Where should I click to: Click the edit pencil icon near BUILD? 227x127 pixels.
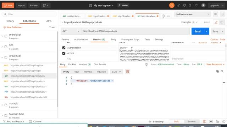[216, 22]
